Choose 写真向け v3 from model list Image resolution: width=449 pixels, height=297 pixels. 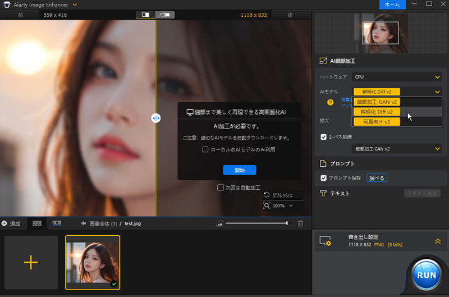pos(377,121)
